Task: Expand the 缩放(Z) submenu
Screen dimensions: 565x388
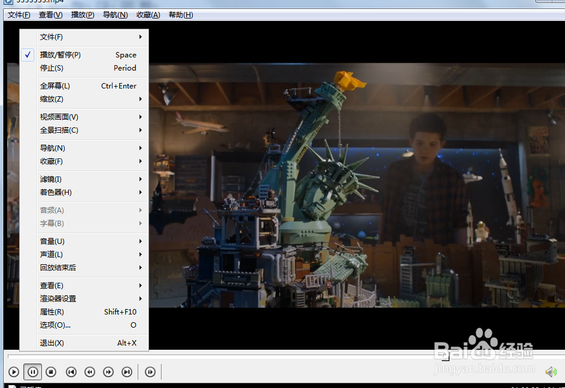Action: 84,99
